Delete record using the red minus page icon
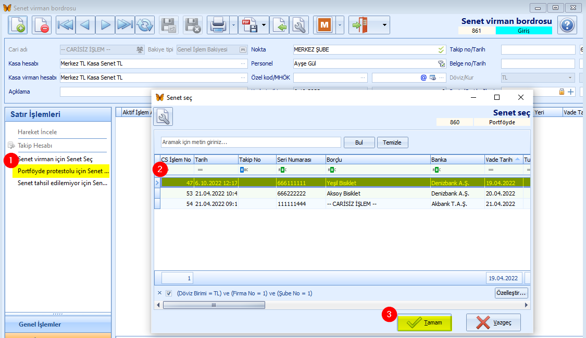Viewport: 586px width, 338px height. [x=42, y=25]
